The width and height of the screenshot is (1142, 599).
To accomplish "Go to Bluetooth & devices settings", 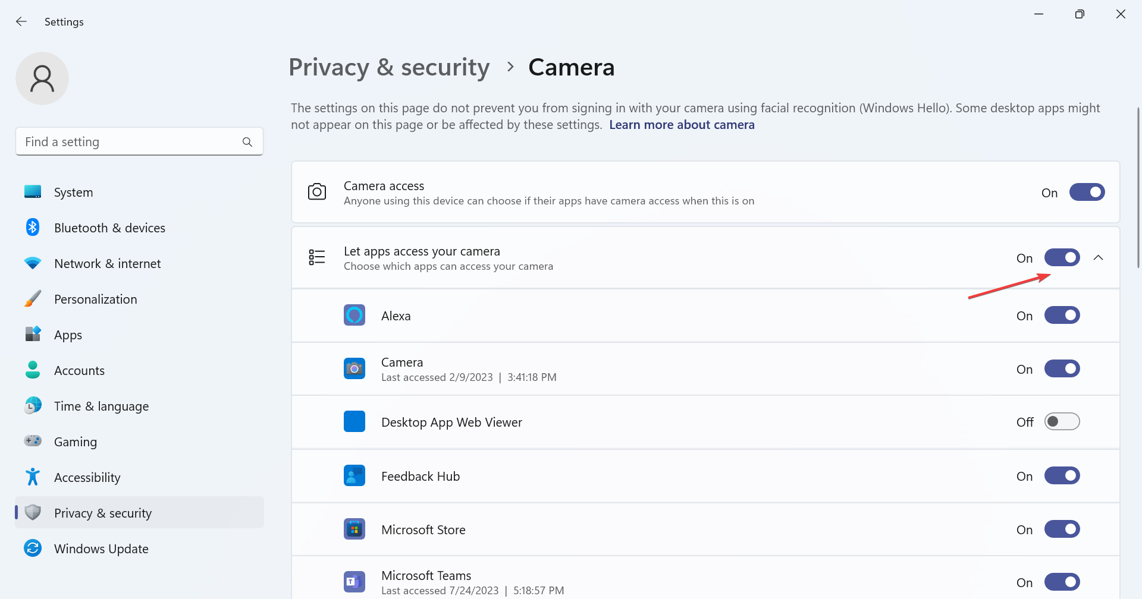I will (x=139, y=228).
